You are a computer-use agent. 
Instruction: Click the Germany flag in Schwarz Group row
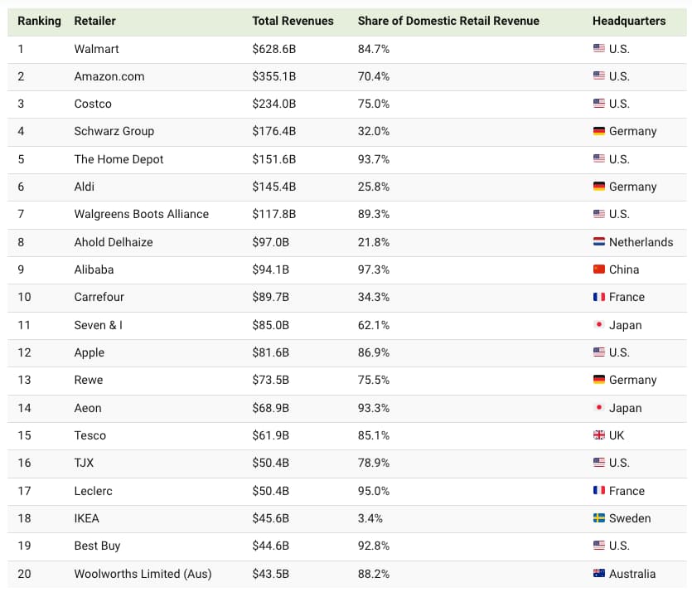(x=598, y=131)
